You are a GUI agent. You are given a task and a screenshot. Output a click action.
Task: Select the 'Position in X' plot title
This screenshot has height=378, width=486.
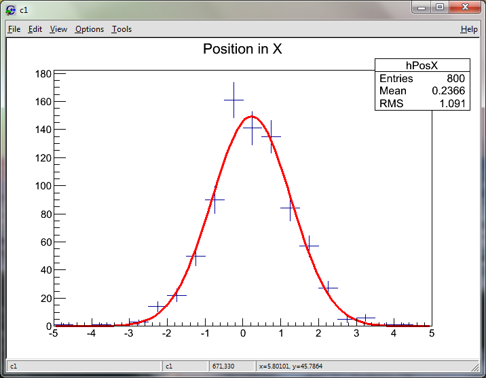pos(242,49)
